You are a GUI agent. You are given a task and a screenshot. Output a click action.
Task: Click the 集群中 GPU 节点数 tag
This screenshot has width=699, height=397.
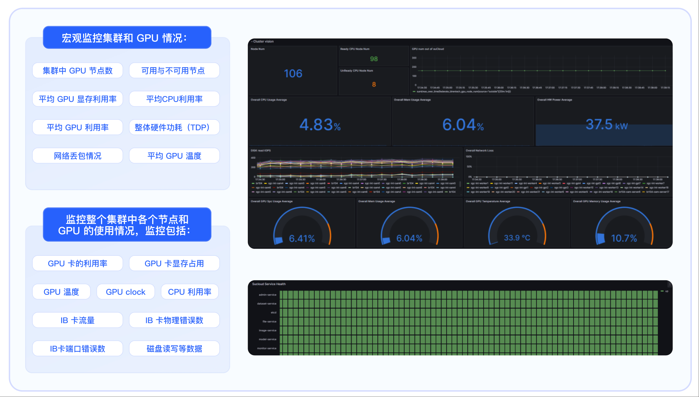pyautogui.click(x=77, y=71)
